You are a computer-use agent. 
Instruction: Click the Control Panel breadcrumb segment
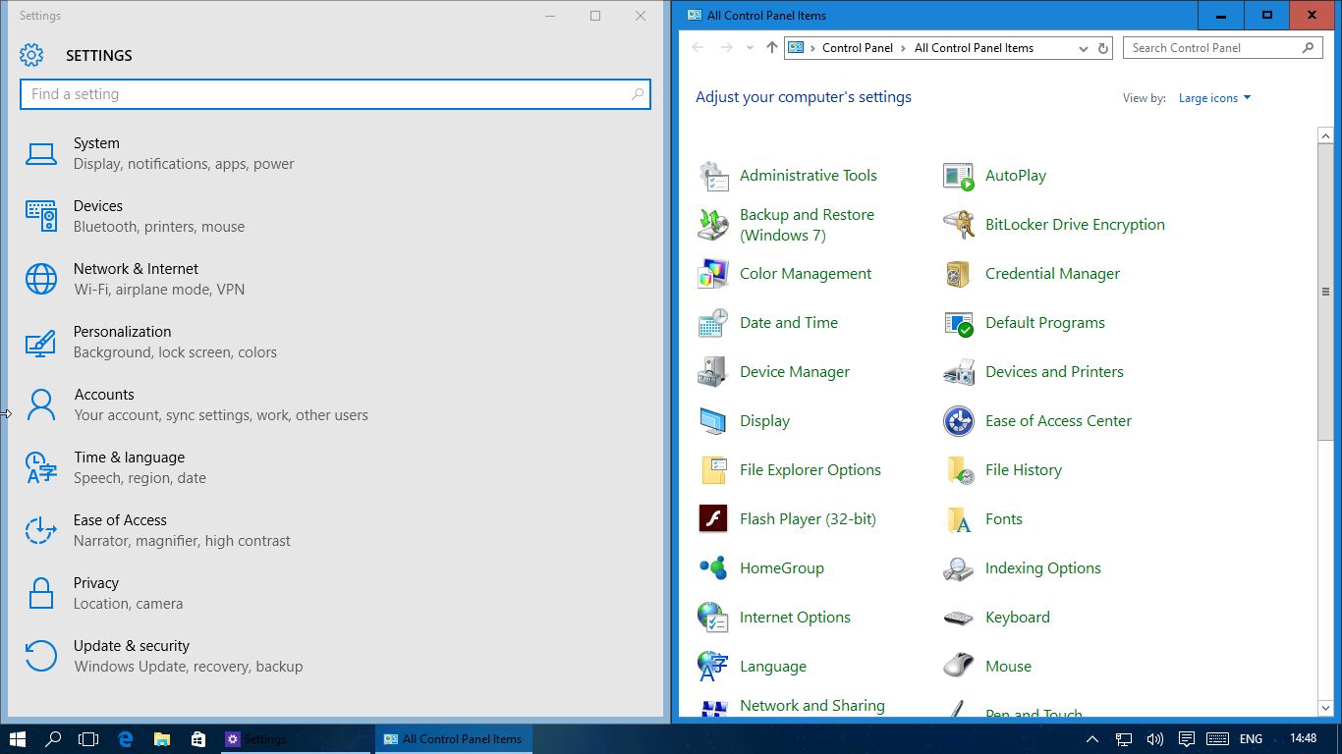[x=858, y=48]
